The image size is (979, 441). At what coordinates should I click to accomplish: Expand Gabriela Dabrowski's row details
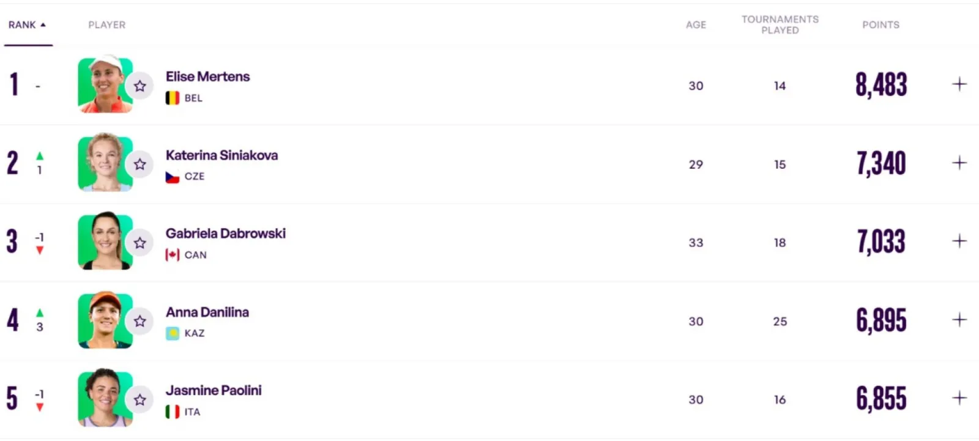tap(959, 241)
